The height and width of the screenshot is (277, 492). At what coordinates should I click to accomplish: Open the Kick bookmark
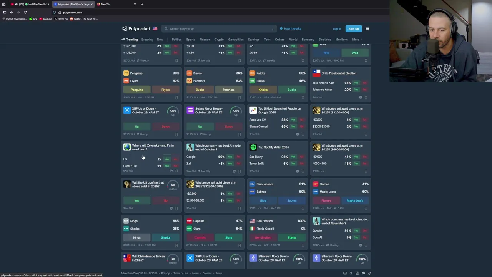[33, 19]
